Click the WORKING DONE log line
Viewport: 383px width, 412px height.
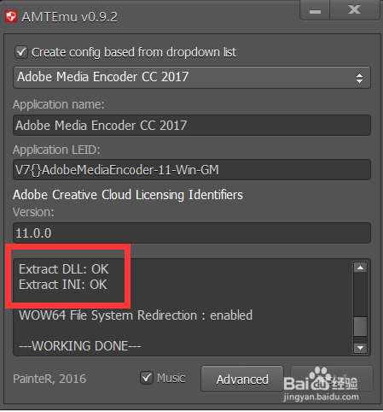click(x=80, y=346)
